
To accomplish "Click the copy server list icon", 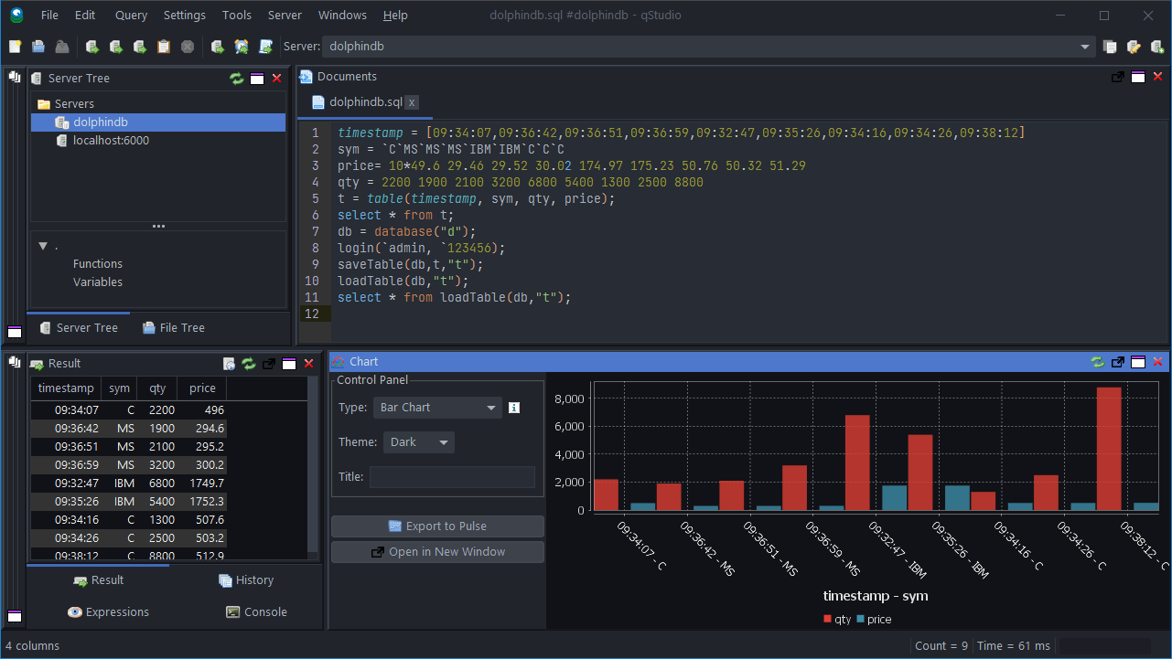I will click(1110, 47).
